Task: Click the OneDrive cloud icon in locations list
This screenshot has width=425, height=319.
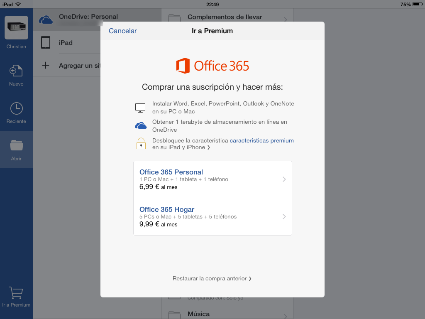Action: click(x=46, y=20)
